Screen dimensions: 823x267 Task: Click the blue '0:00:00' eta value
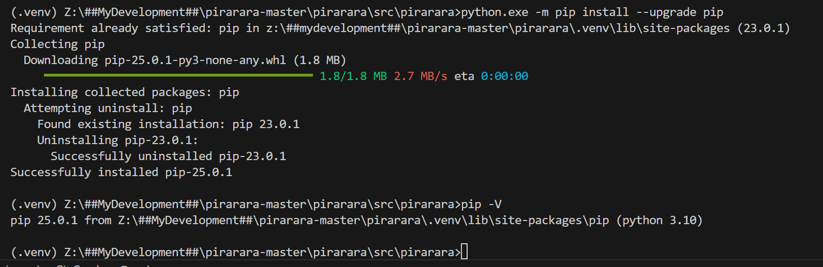(x=505, y=76)
